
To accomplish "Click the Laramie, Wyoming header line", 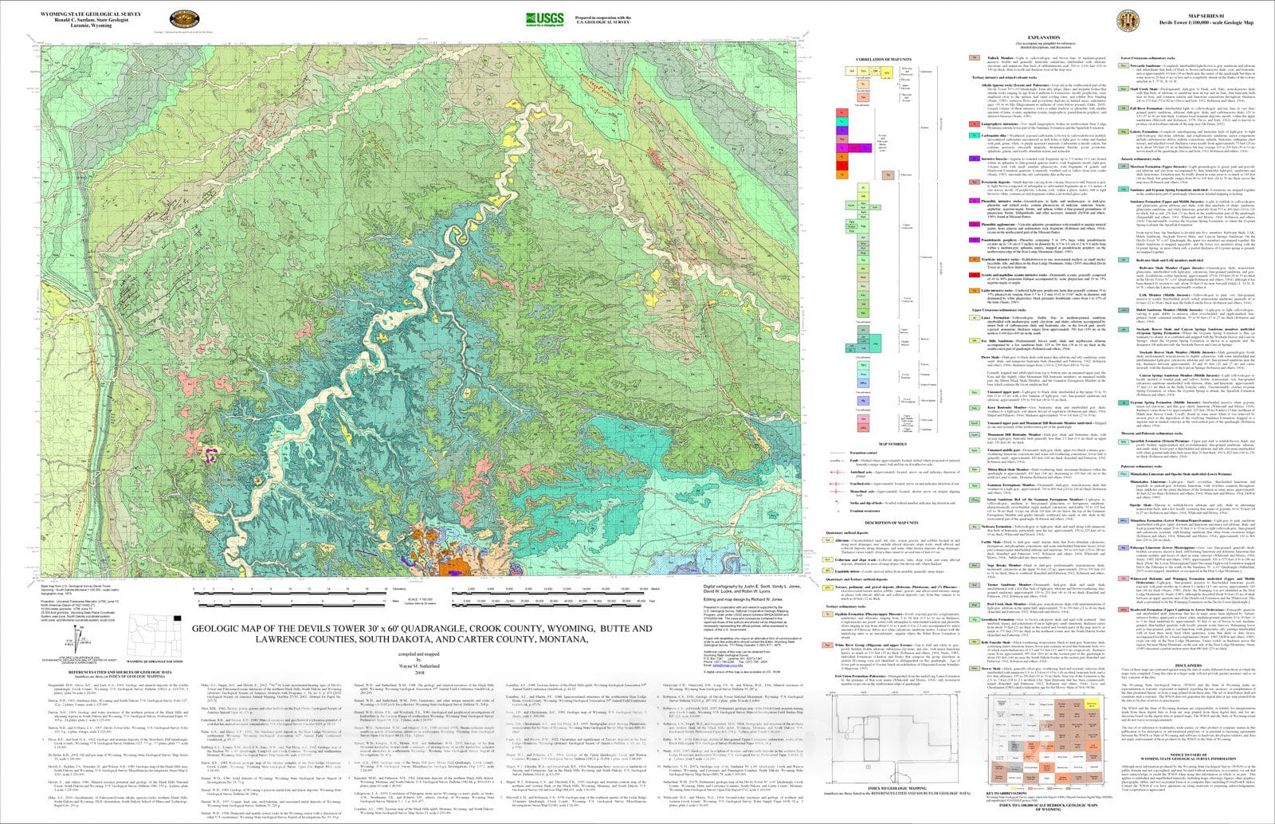I will pyautogui.click(x=89, y=25).
